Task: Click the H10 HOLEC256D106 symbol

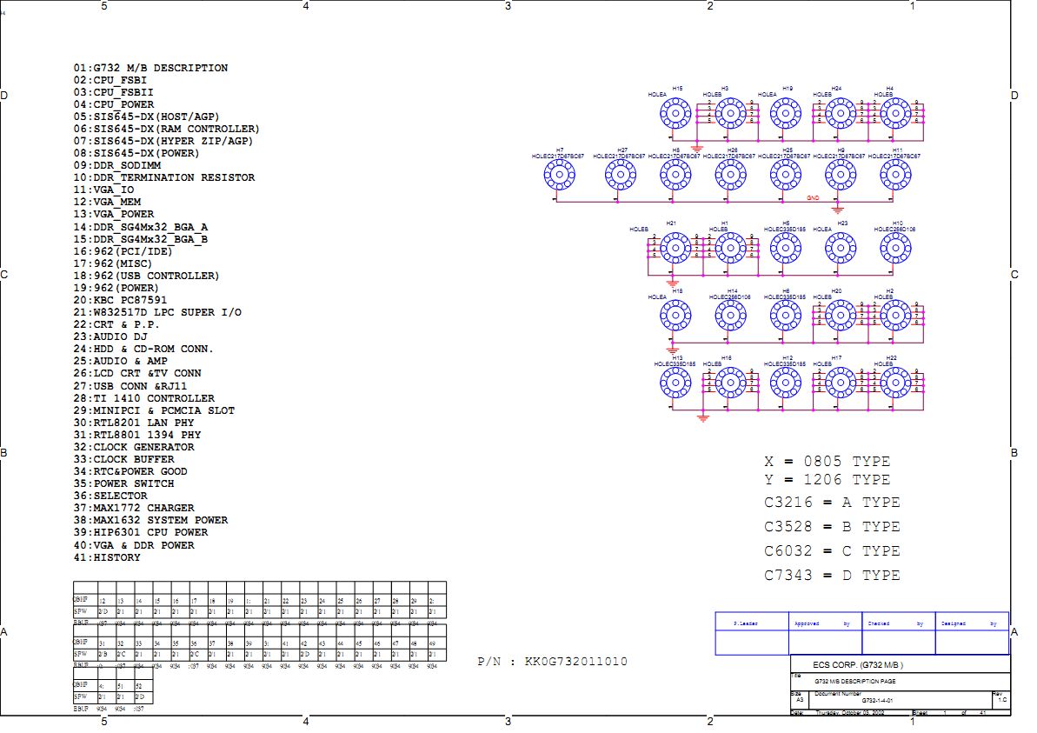Action: [x=895, y=248]
